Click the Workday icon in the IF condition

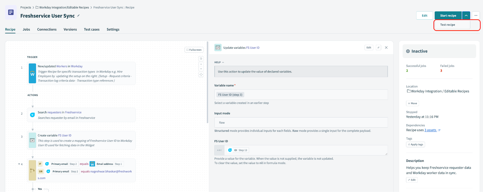[92, 164]
